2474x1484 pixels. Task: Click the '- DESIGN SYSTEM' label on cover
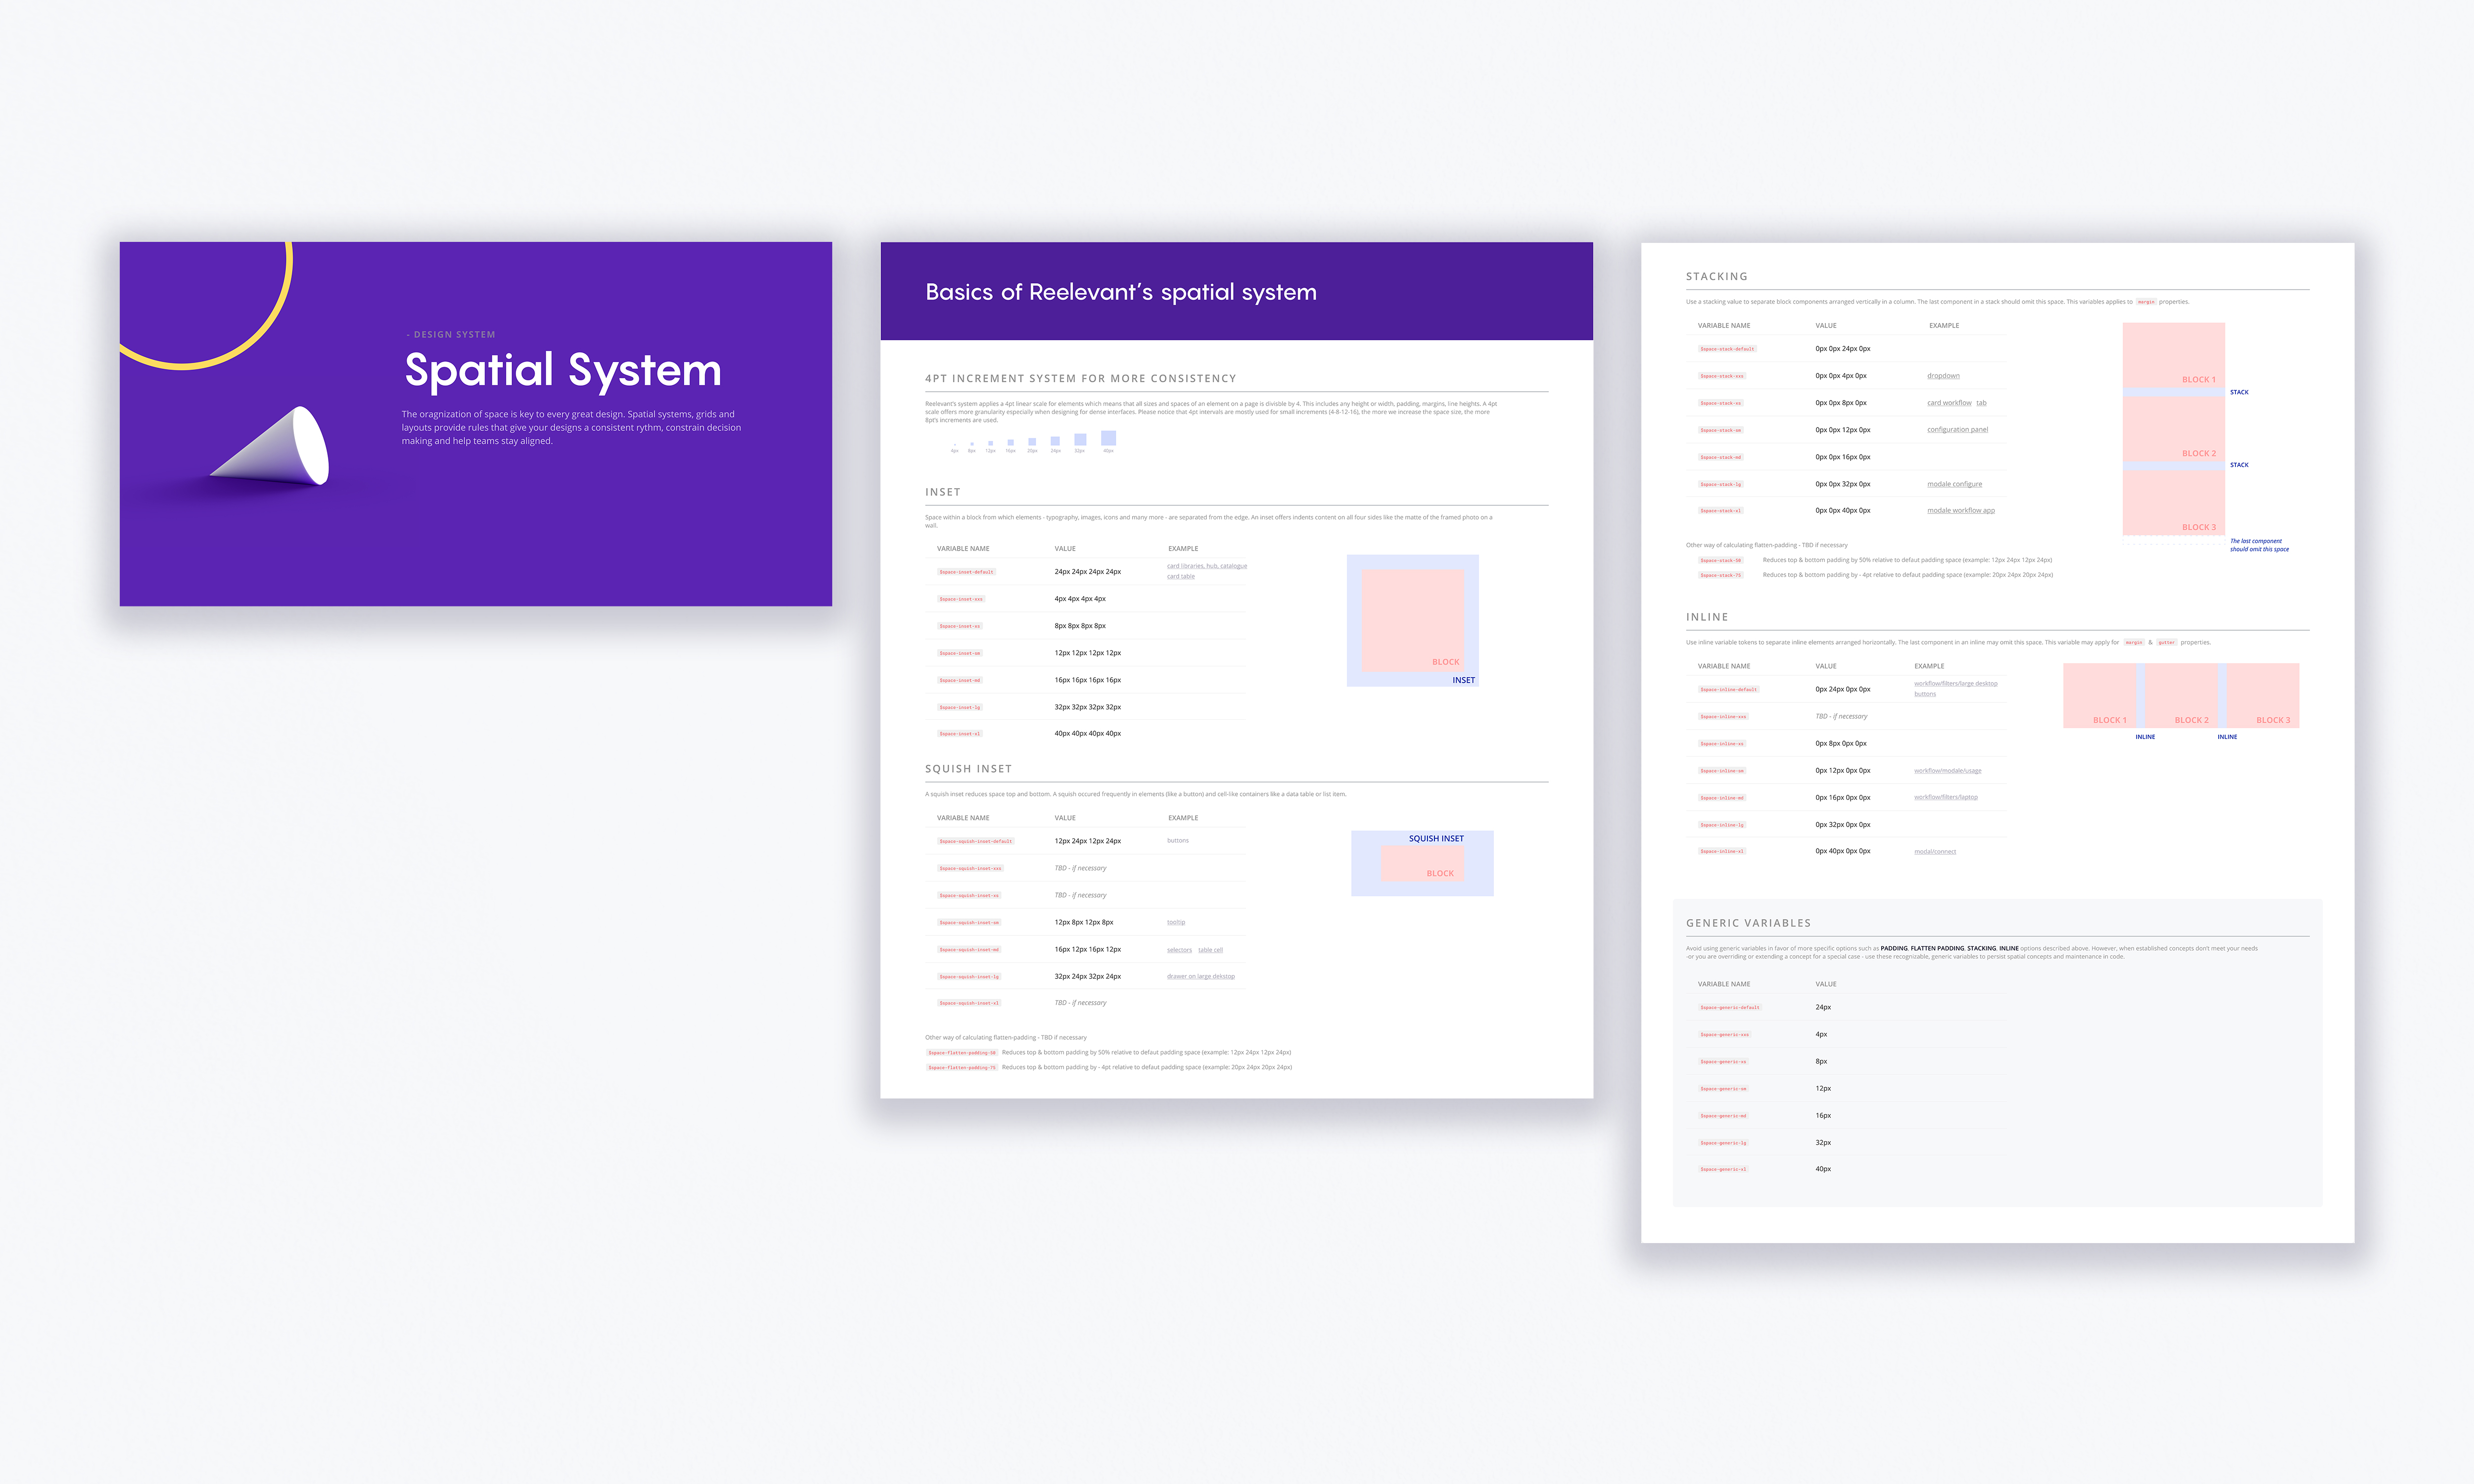(x=451, y=335)
